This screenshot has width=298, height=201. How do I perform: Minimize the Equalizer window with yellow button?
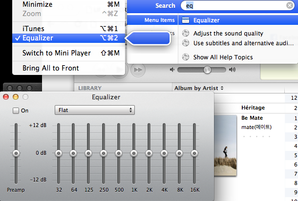tap(16, 97)
